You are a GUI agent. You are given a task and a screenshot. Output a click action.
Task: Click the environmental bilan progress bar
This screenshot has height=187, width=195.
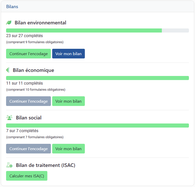(97, 30)
